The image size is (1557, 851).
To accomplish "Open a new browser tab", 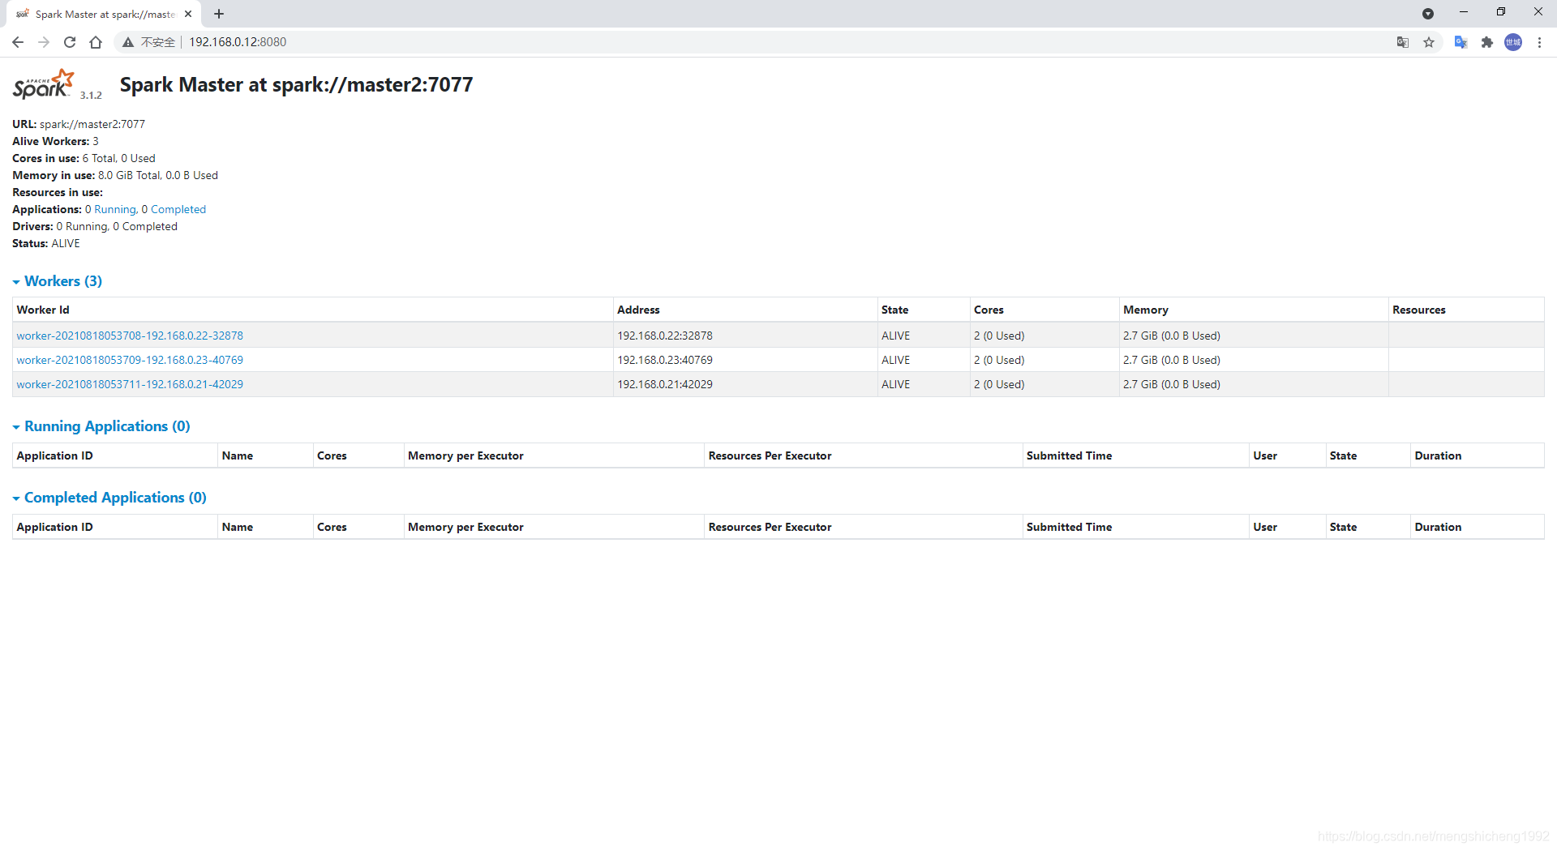I will tap(219, 14).
